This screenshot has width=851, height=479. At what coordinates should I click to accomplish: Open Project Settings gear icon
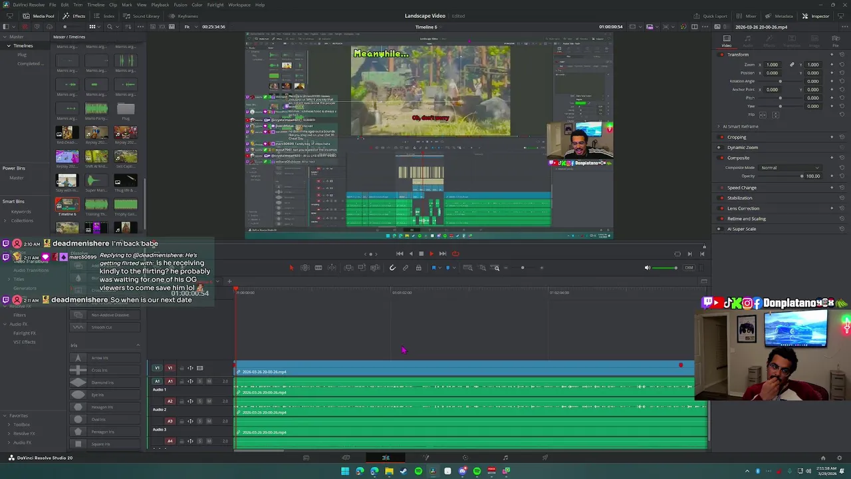[840, 458]
